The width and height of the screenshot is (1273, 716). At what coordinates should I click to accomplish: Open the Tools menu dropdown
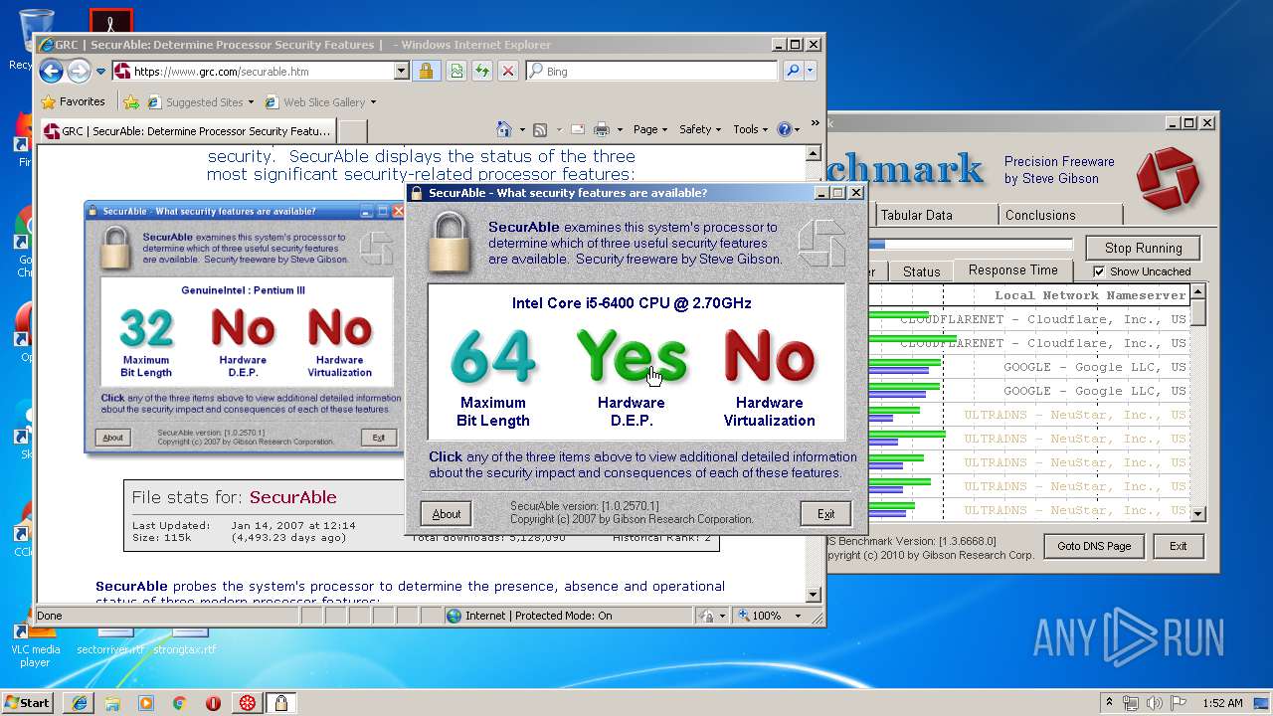[750, 129]
